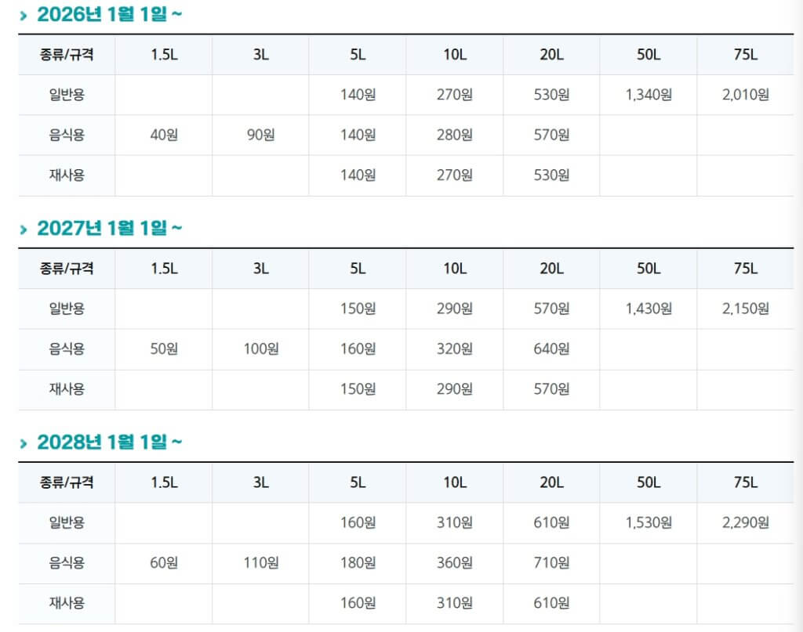Select the 640원 price in 음식용 row

tap(551, 349)
